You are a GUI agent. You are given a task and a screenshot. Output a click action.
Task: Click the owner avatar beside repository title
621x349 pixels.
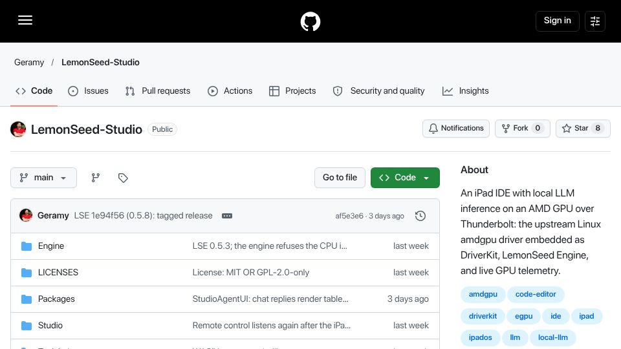coord(18,129)
